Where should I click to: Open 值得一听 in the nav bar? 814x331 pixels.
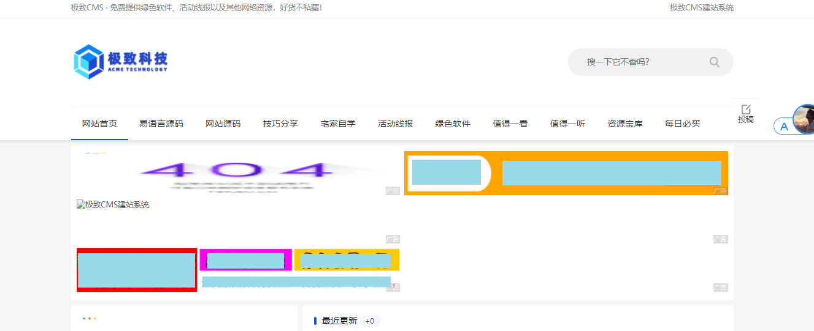(x=567, y=124)
